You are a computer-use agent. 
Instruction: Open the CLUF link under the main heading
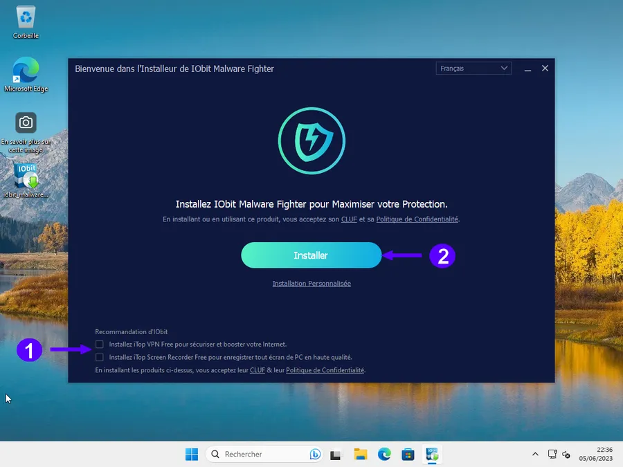[349, 219]
